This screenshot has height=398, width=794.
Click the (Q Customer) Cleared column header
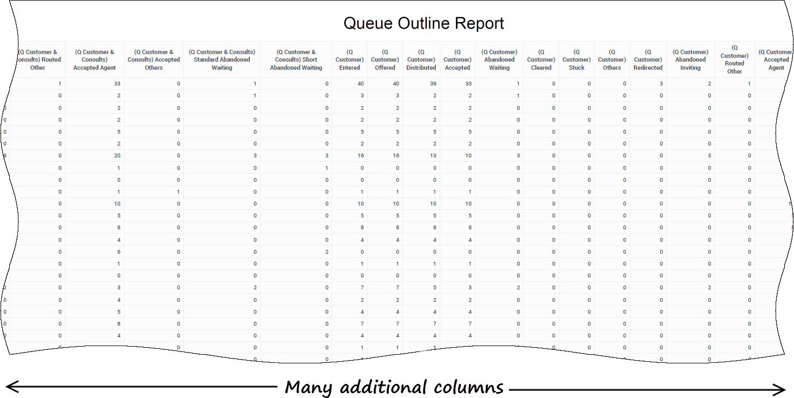point(541,60)
